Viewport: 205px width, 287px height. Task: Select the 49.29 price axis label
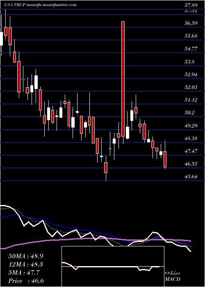pyautogui.click(x=192, y=126)
